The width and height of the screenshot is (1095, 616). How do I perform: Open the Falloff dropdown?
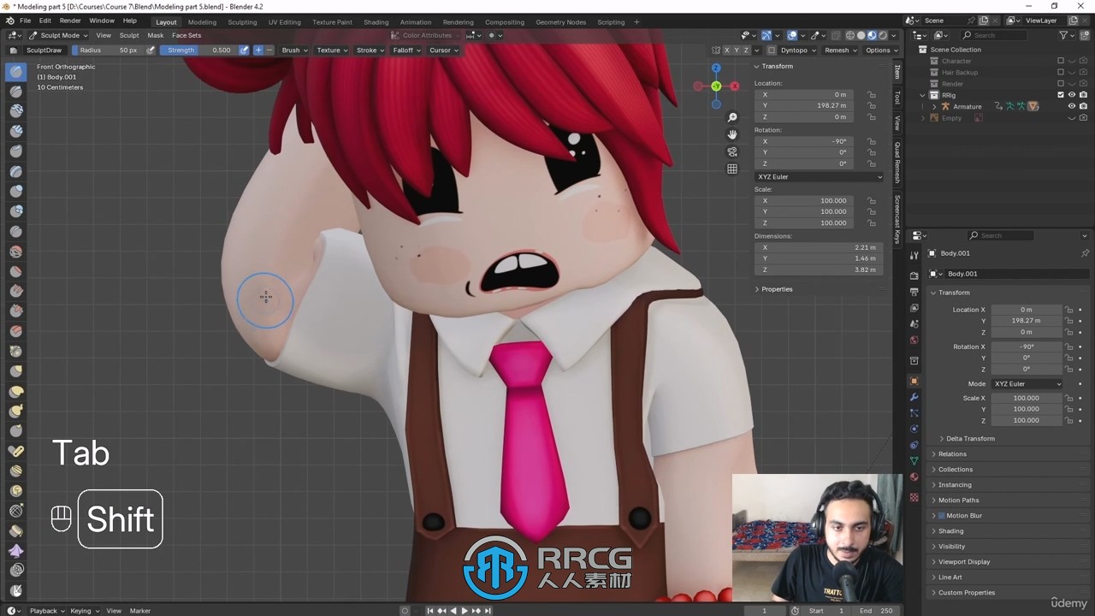(406, 50)
